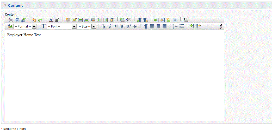Insert table column right icon
272x130 pixels.
pyautogui.click(x=106, y=20)
